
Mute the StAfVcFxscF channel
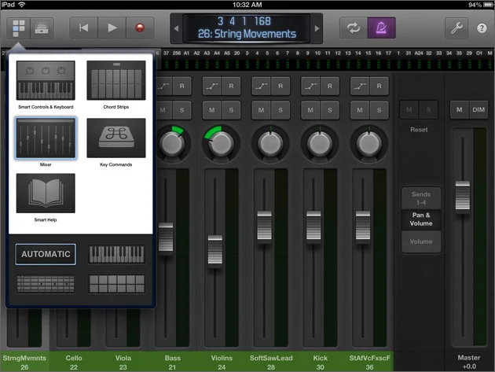click(360, 110)
